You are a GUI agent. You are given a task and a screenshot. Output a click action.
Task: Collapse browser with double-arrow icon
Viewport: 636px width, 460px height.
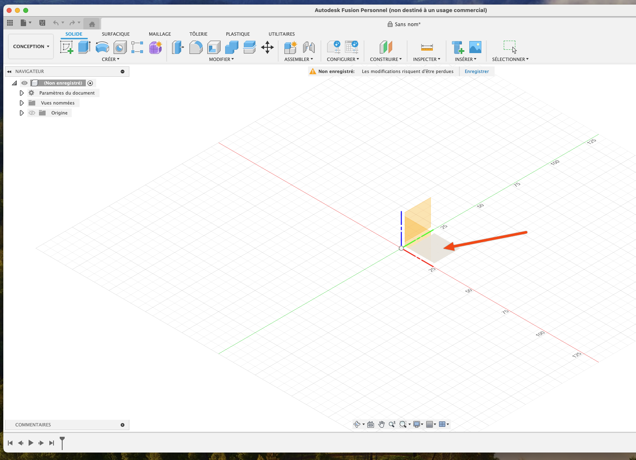pyautogui.click(x=9, y=71)
